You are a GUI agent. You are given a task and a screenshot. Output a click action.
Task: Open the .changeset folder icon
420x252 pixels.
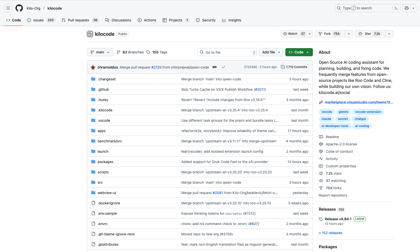pos(93,79)
